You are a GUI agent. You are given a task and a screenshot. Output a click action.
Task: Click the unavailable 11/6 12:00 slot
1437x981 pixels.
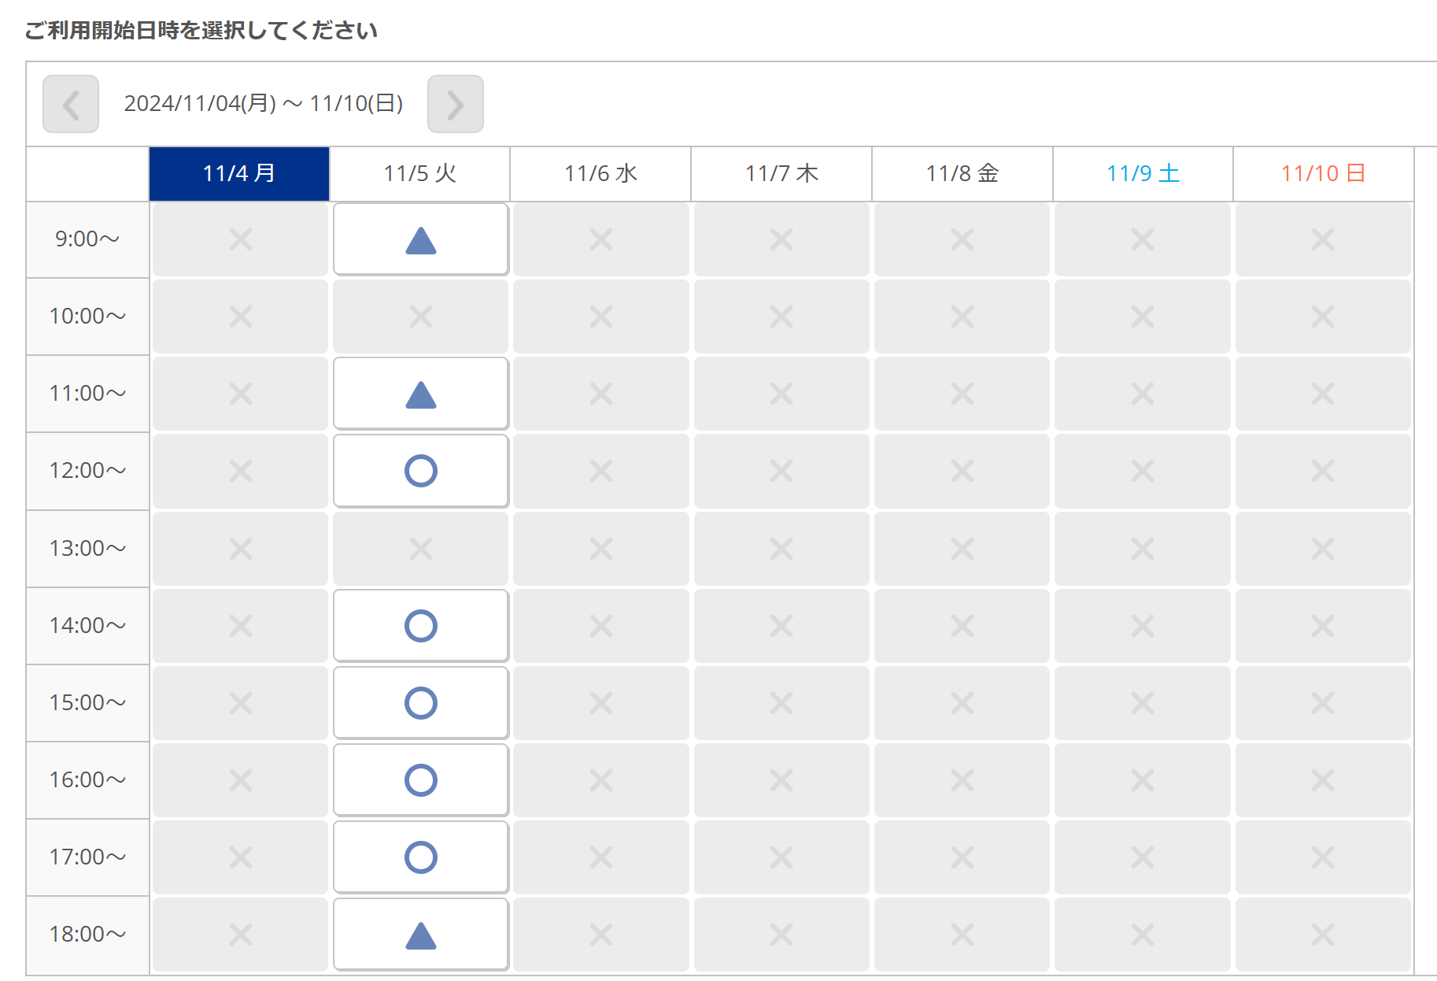[601, 471]
